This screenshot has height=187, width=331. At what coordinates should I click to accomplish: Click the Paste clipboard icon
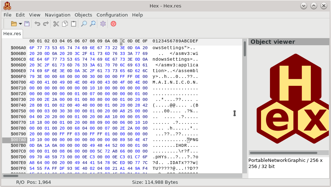74,24
